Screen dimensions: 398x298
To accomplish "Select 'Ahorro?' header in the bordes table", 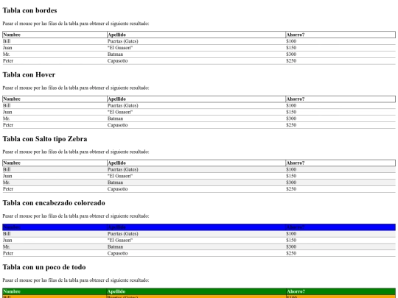I will [x=296, y=35].
